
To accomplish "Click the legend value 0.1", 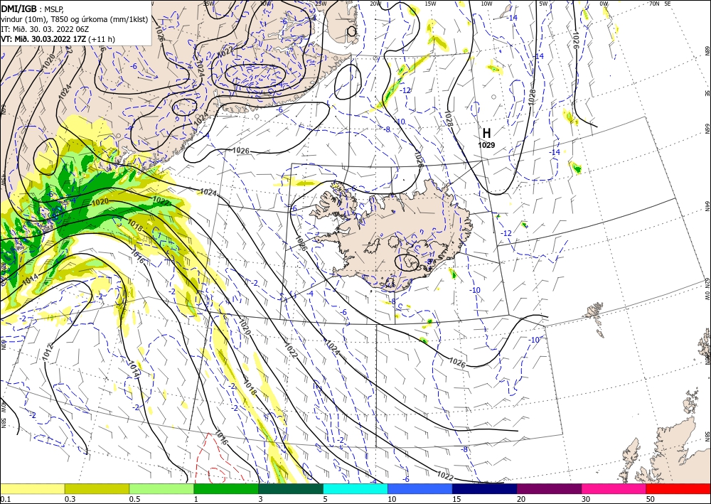I will coord(5,499).
